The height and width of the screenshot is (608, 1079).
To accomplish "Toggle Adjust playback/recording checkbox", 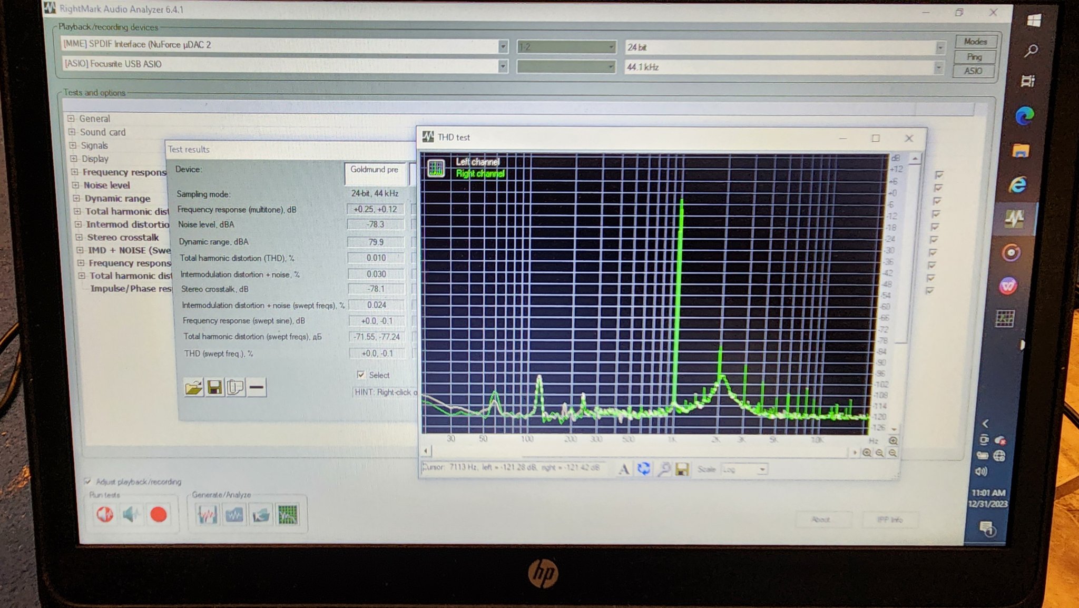I will coord(87,481).
